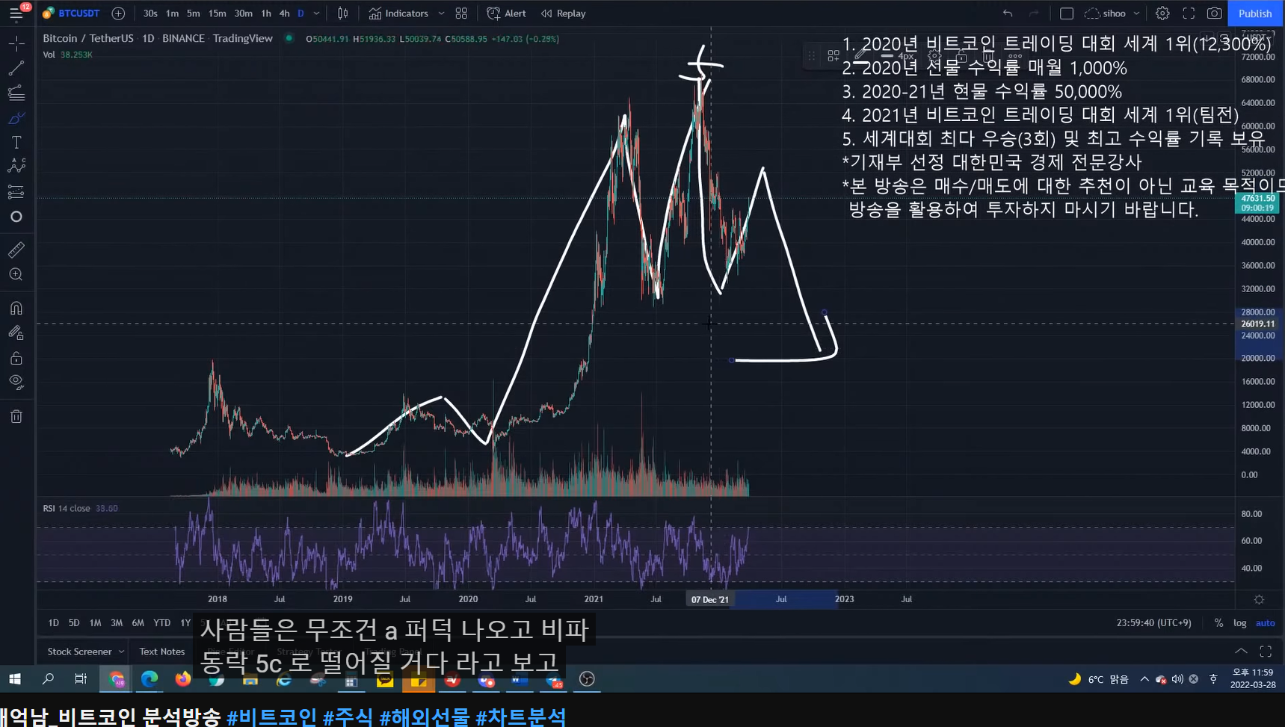Image resolution: width=1285 pixels, height=727 pixels.
Task: Open the Indicators dialog
Action: 398,13
